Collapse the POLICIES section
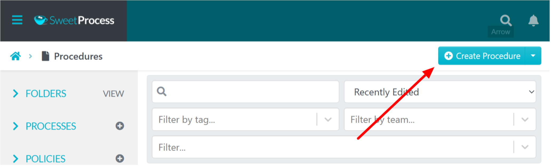This screenshot has width=551, height=168. click(15, 158)
